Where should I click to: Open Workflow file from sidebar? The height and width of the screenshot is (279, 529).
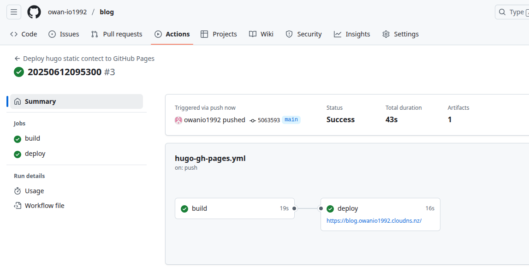coord(44,206)
